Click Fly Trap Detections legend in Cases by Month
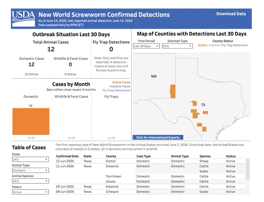Viewport: 264px width, 202px height. (116, 90)
